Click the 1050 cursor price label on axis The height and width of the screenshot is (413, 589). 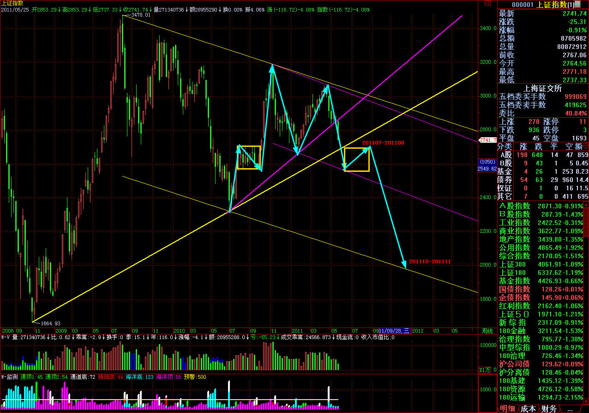click(x=487, y=162)
